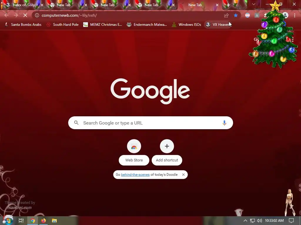
Task: Go forward to next page
Action: 16,15
